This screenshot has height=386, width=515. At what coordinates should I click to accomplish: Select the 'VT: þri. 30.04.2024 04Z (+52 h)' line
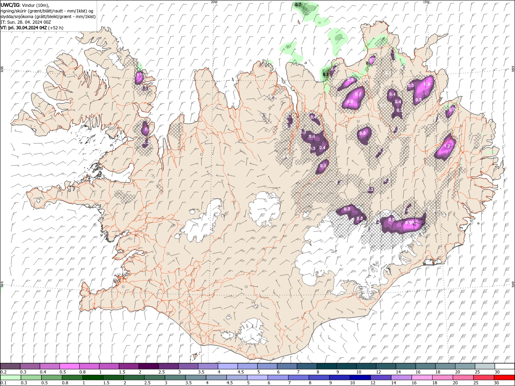(32, 28)
